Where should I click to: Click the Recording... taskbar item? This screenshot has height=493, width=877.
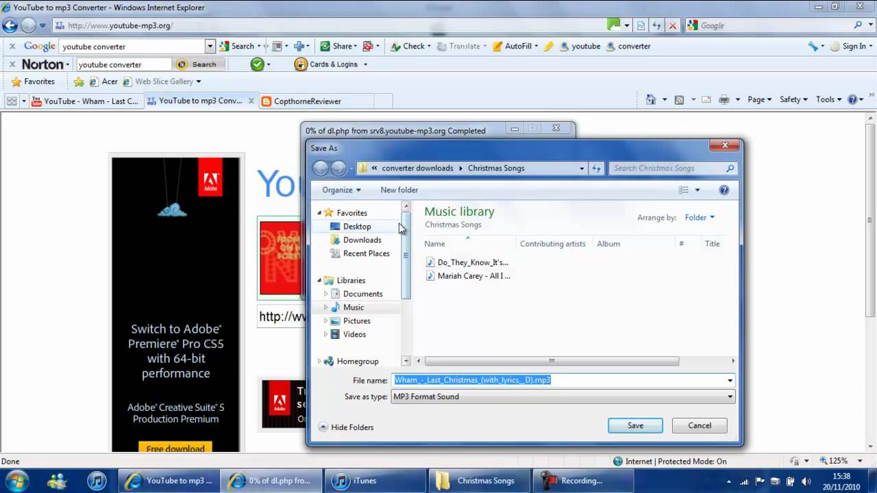pos(584,481)
